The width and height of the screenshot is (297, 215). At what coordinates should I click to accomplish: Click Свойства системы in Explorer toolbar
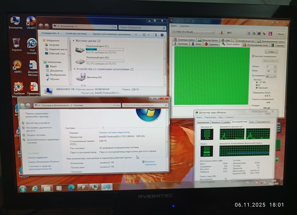coord(76,33)
